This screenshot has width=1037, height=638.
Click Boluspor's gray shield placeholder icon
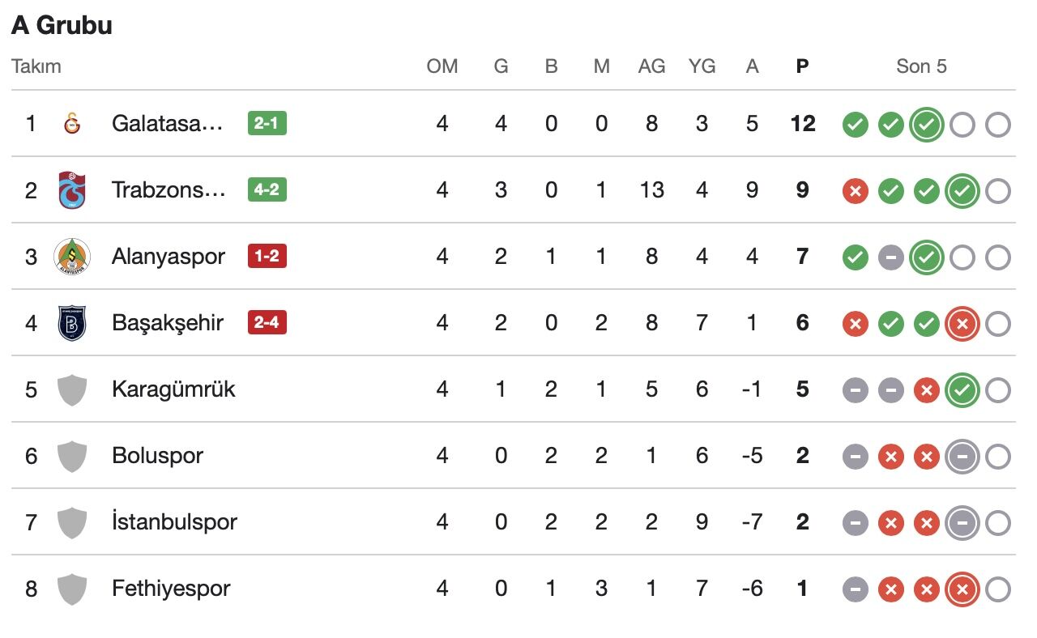pyautogui.click(x=72, y=456)
